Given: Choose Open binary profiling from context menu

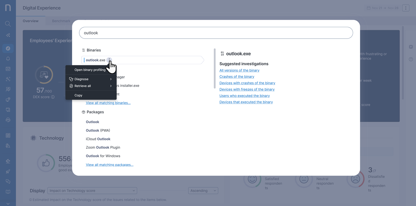Looking at the screenshot, I should [x=90, y=70].
